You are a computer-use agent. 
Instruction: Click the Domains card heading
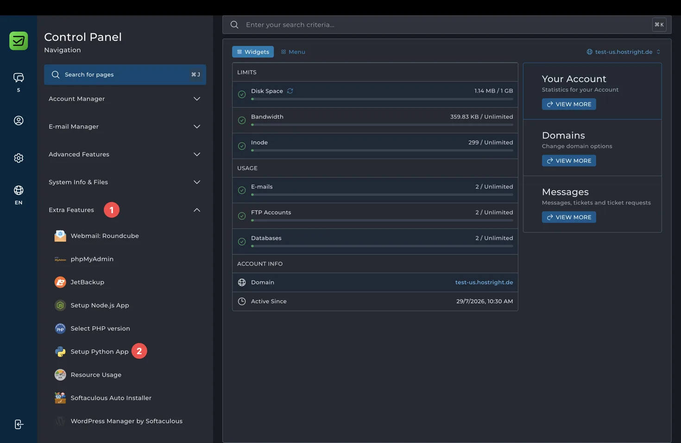pos(563,135)
